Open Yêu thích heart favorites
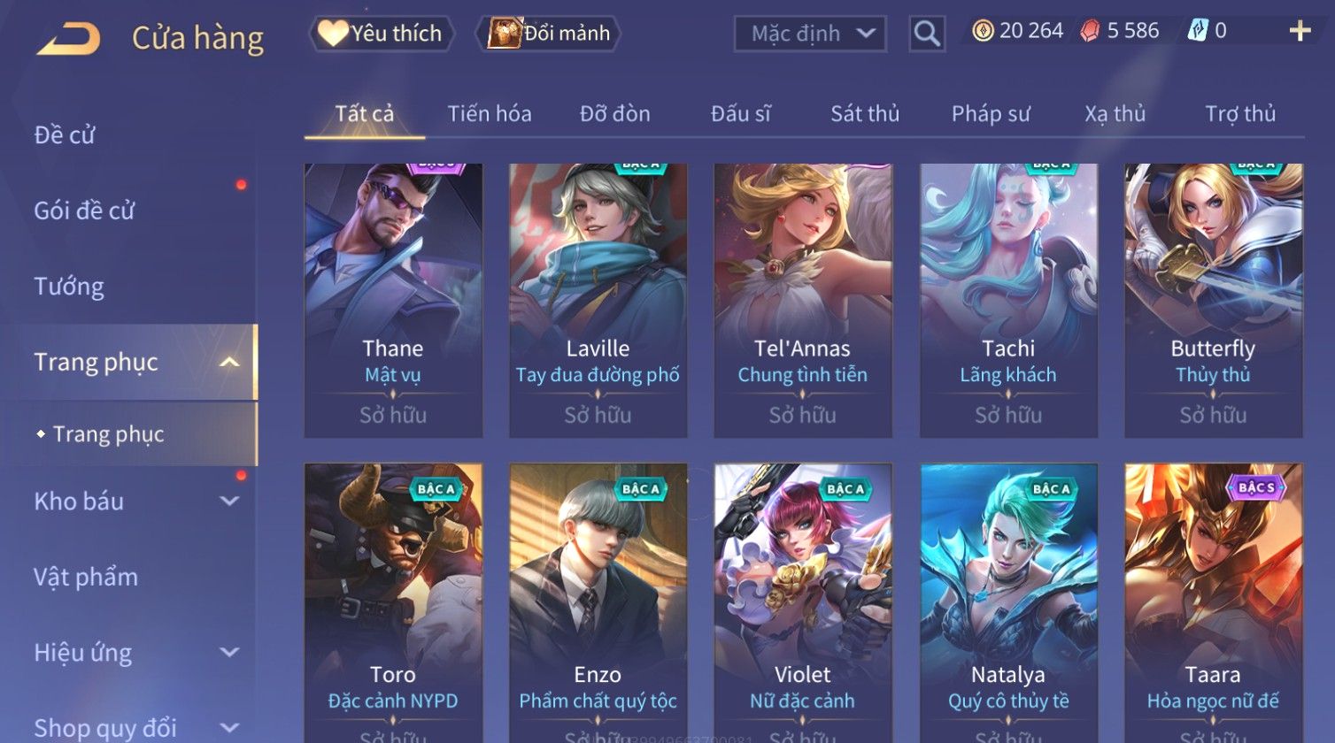Screen dimensions: 1335x743 [x=382, y=34]
